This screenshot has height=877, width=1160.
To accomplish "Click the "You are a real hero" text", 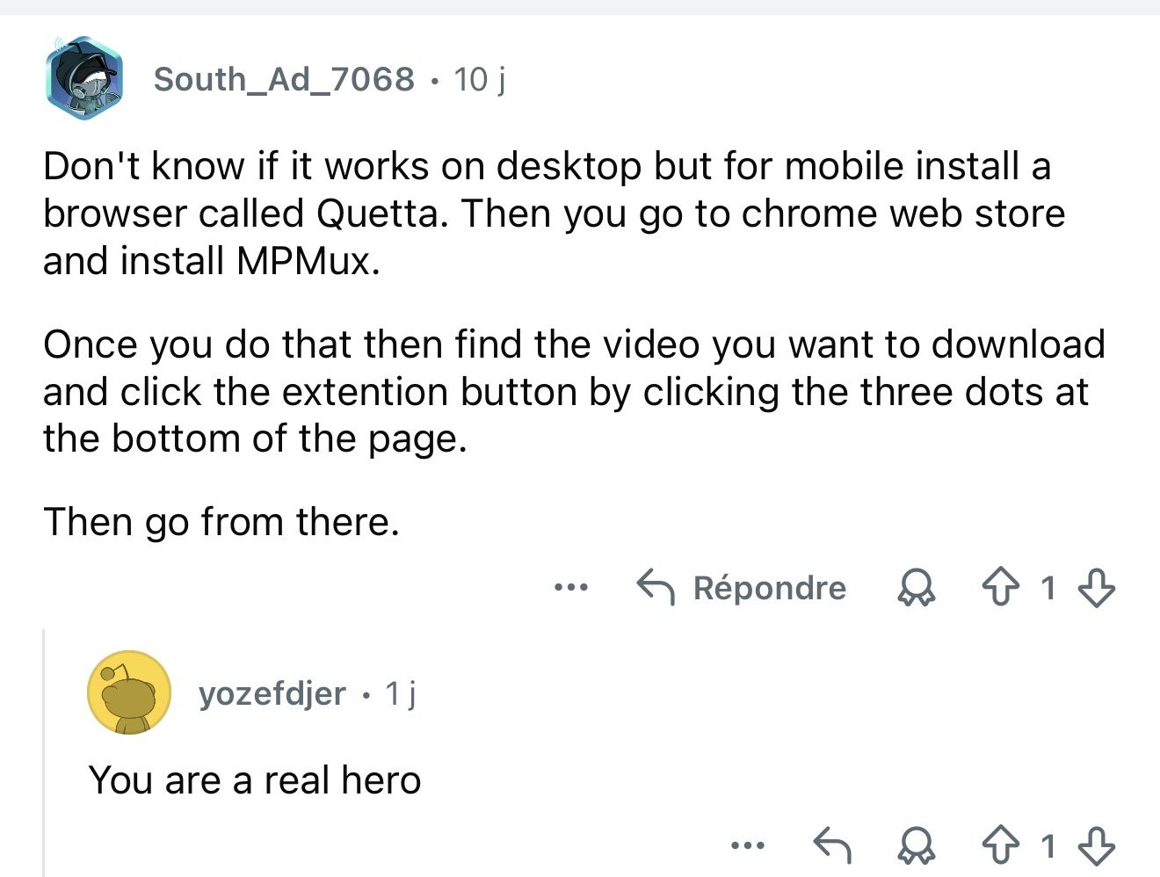I will [x=255, y=780].
